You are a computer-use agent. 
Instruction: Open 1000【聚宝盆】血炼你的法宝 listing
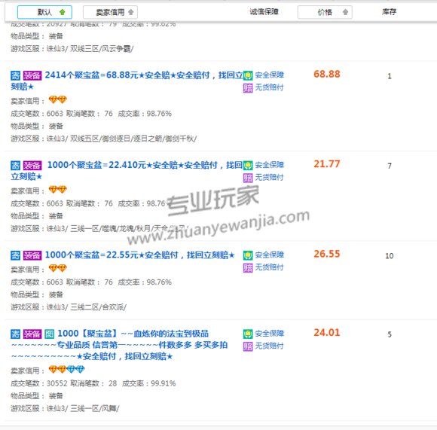120,345
